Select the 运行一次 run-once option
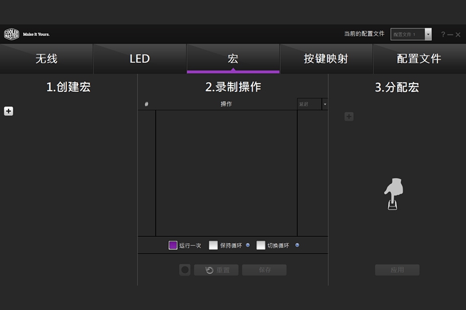This screenshot has width=466, height=310. click(173, 245)
